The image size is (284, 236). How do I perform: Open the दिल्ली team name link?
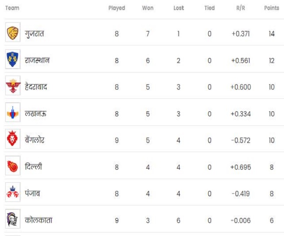point(34,167)
